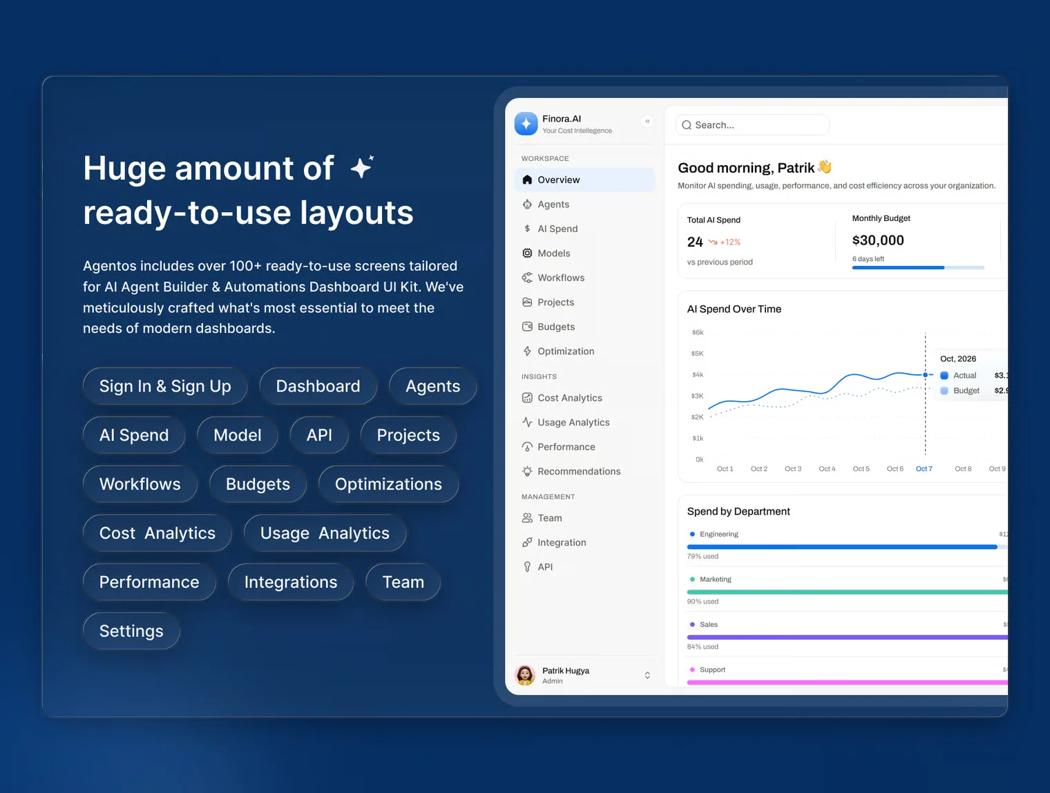Click the Optimization lightning icon
This screenshot has width=1050, height=793.
[527, 352]
